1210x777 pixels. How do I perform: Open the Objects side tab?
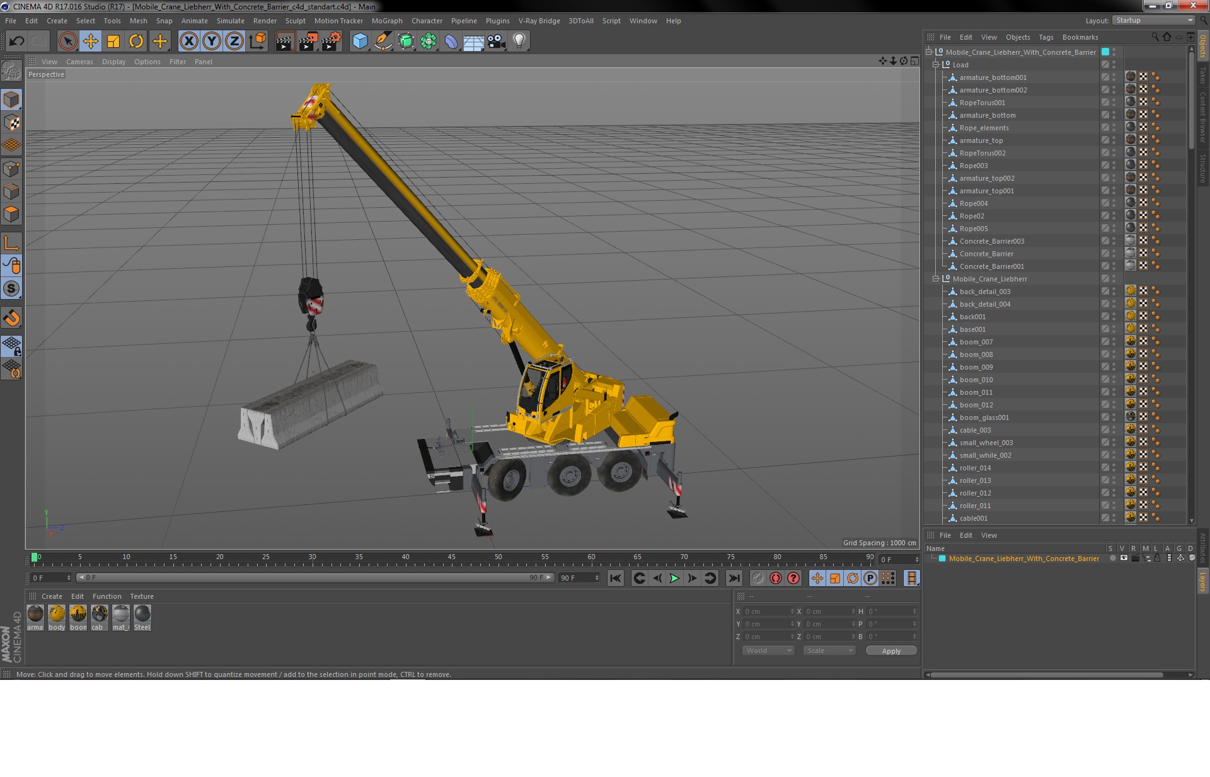click(1203, 47)
